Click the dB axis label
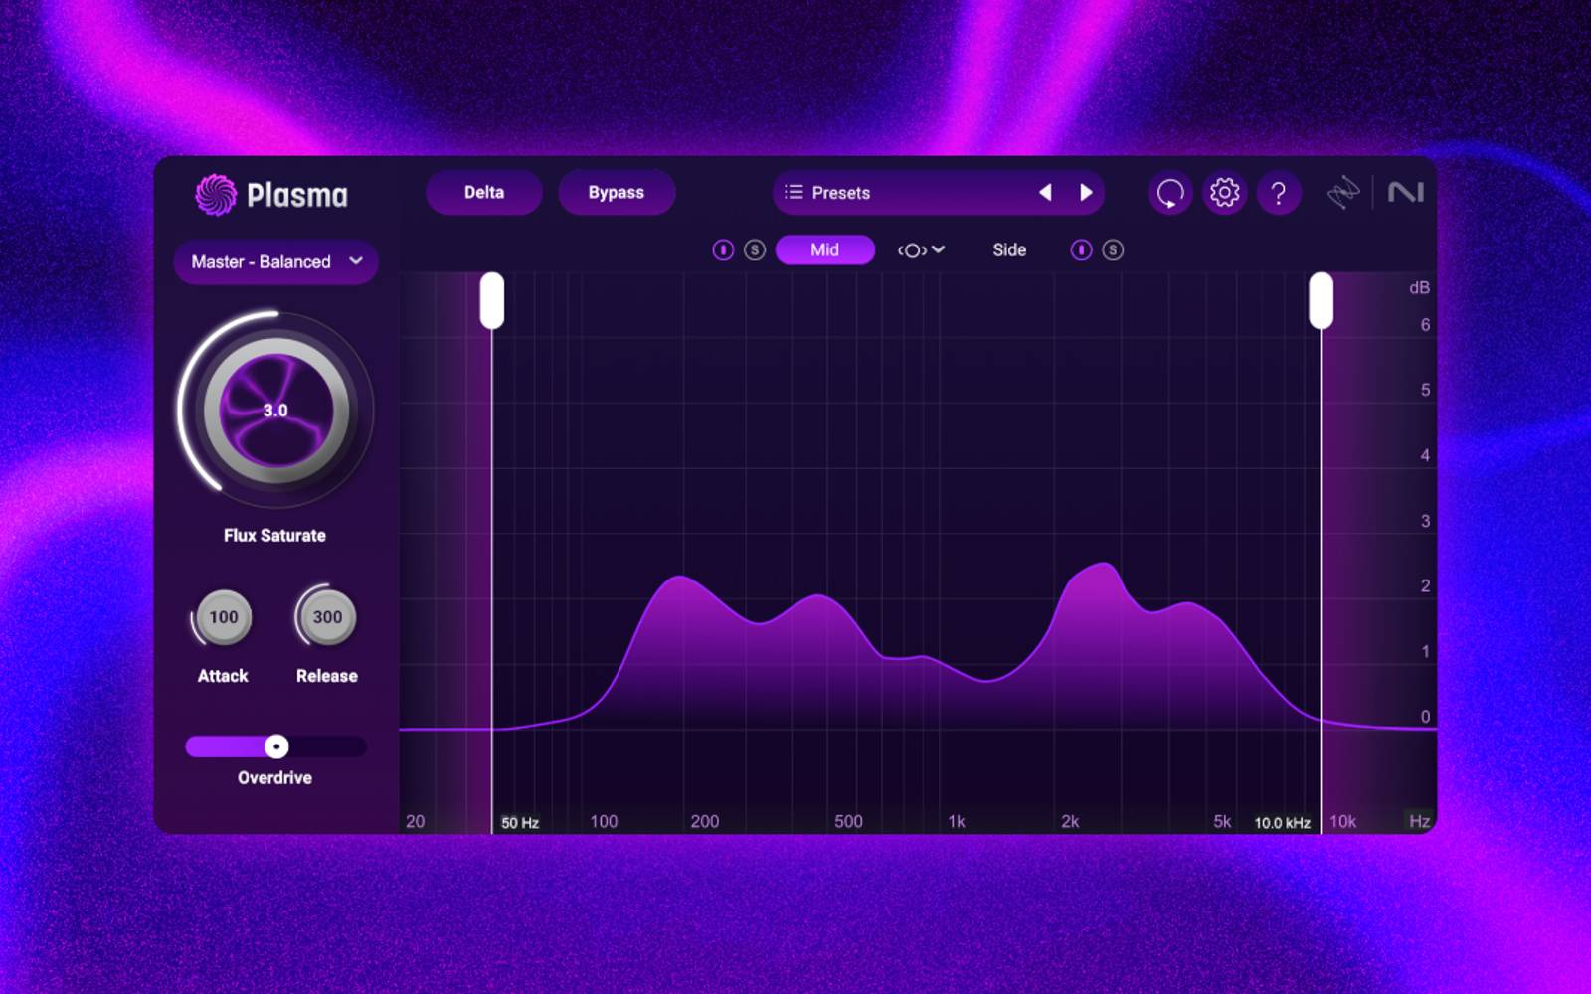 pos(1419,287)
